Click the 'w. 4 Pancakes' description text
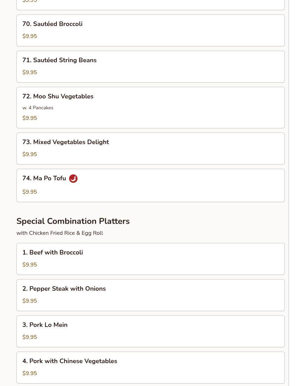The image size is (296, 386). (38, 108)
